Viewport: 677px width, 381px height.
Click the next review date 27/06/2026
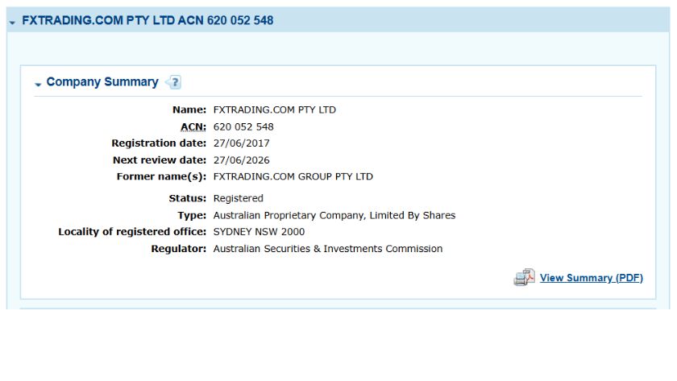pyautogui.click(x=241, y=160)
